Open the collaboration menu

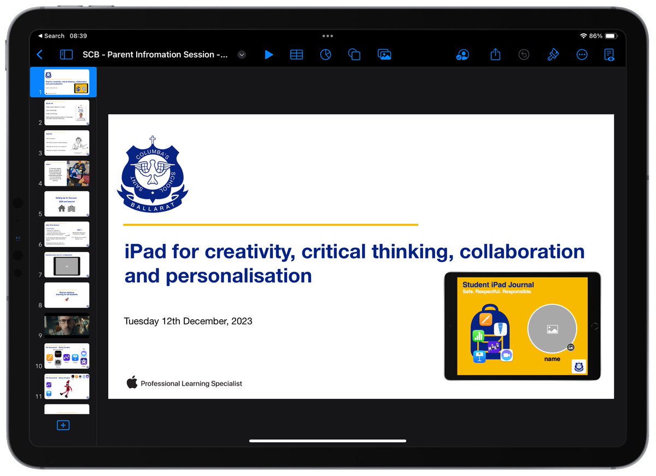click(x=462, y=55)
